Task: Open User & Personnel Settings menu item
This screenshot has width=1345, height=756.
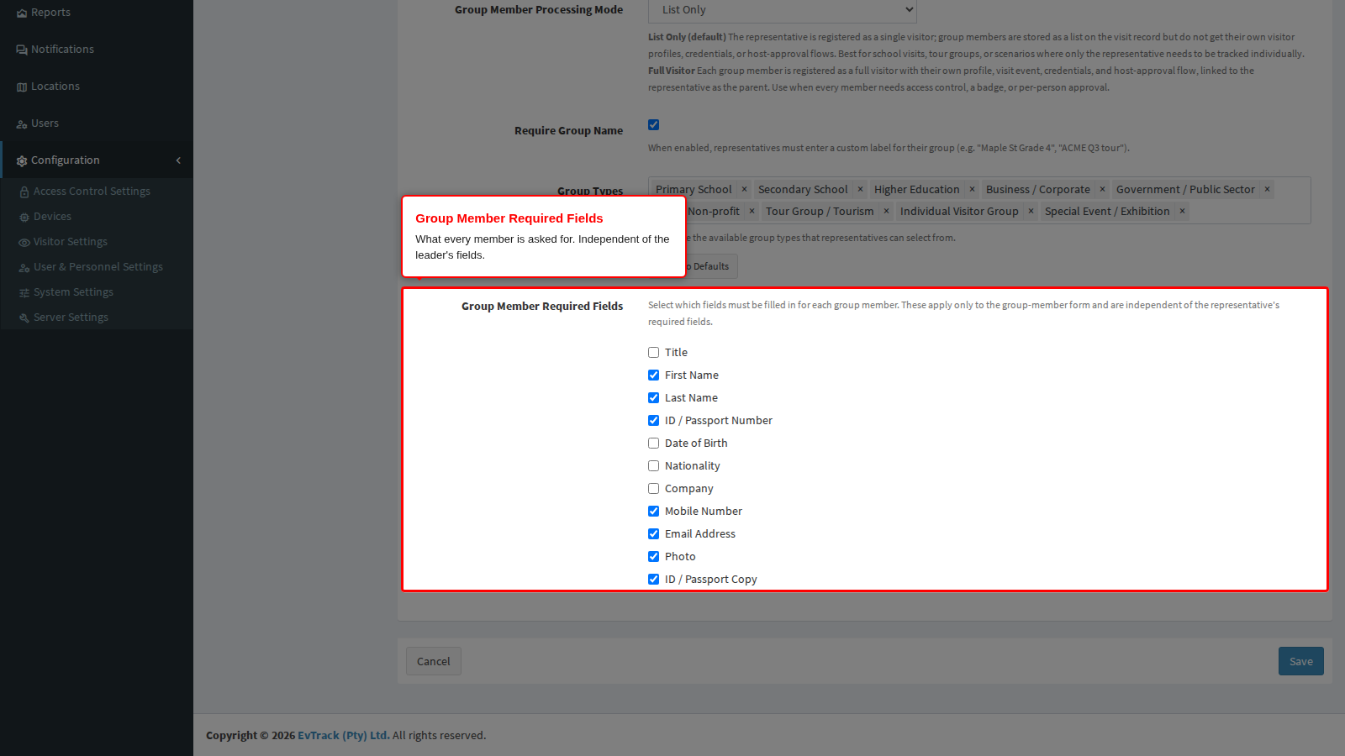Action: click(98, 267)
